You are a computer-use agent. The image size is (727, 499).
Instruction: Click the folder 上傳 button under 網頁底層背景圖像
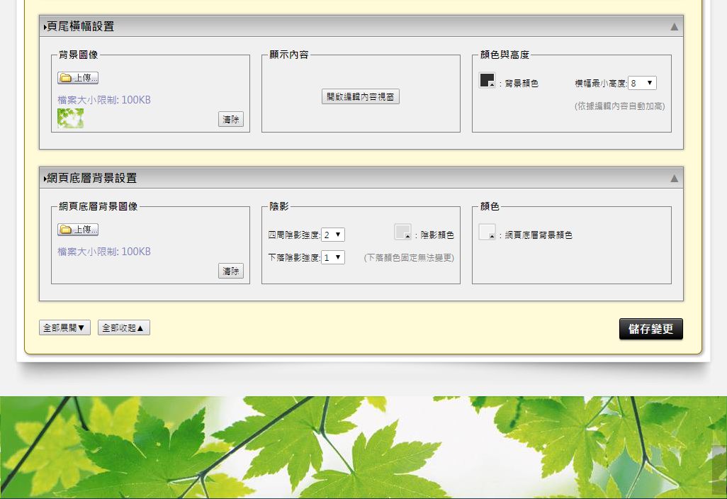point(78,230)
